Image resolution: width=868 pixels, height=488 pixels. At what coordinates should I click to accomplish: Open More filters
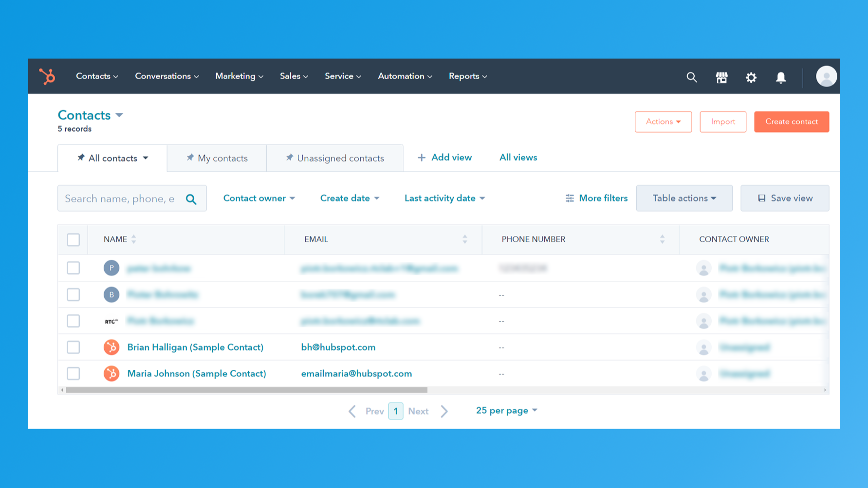point(596,198)
